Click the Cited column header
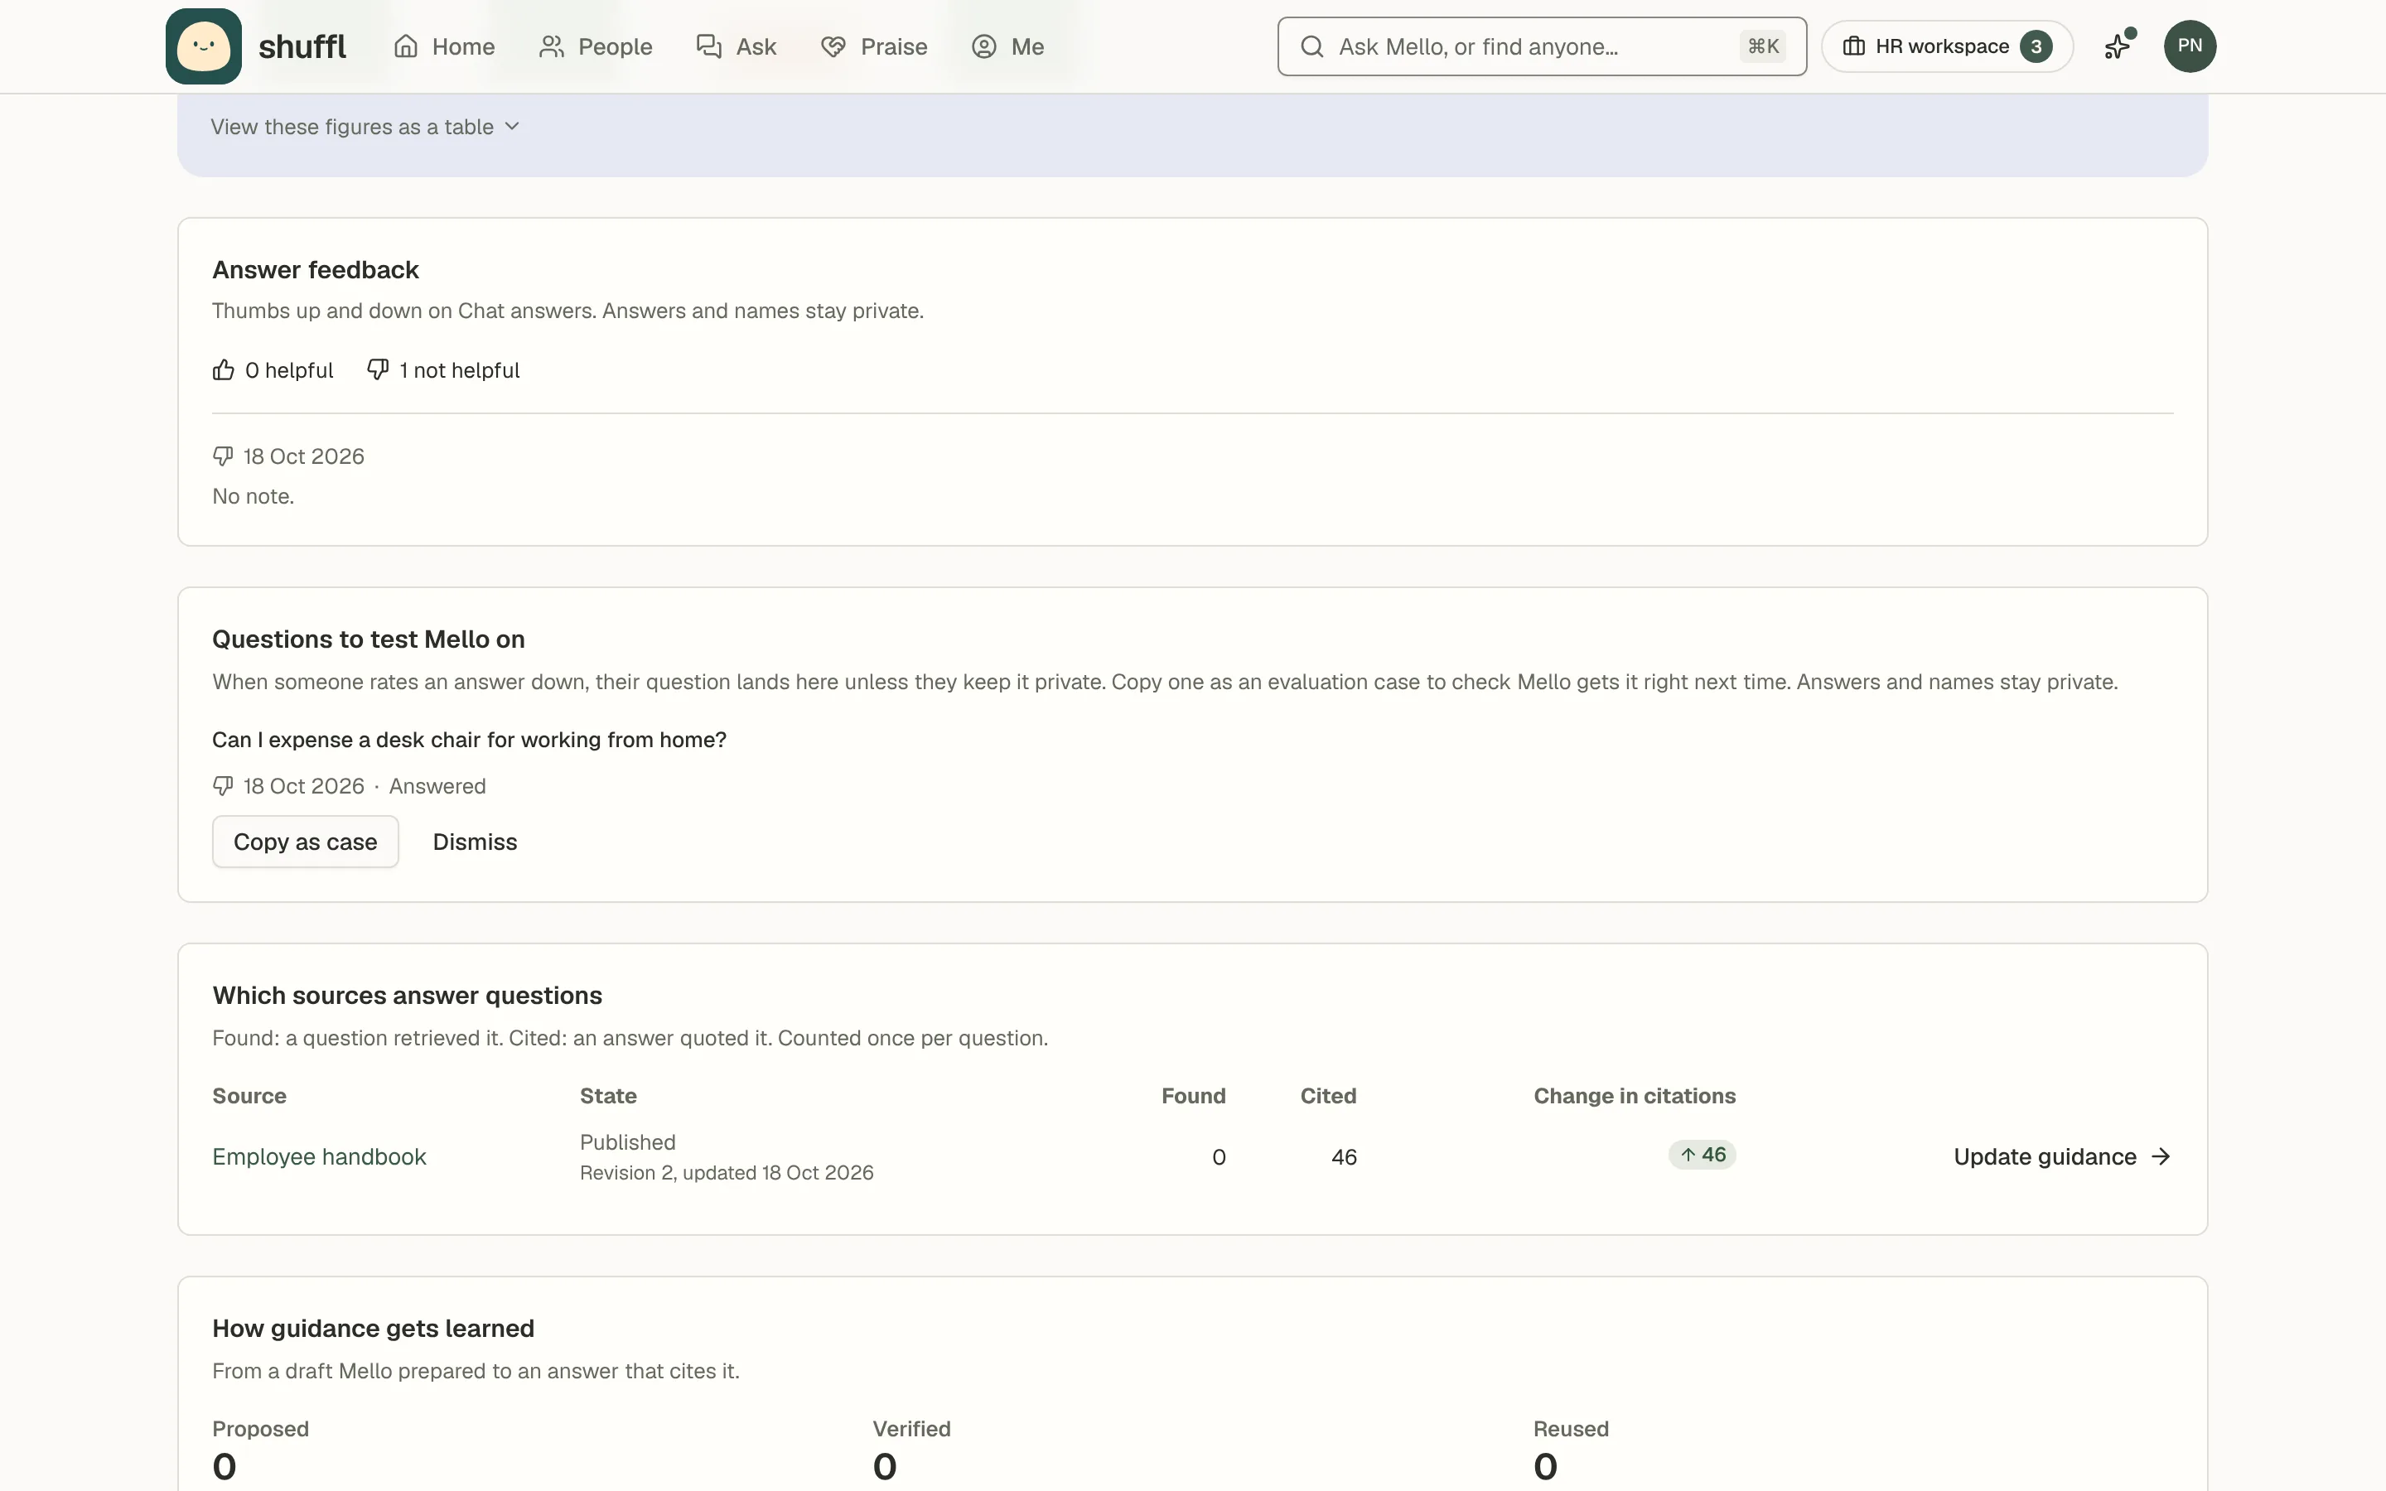 [x=1328, y=1096]
